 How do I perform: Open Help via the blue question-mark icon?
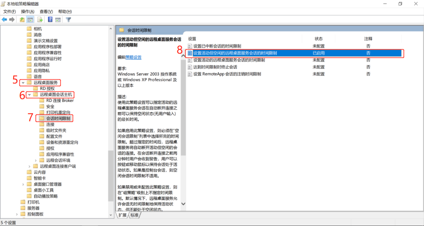[50, 20]
